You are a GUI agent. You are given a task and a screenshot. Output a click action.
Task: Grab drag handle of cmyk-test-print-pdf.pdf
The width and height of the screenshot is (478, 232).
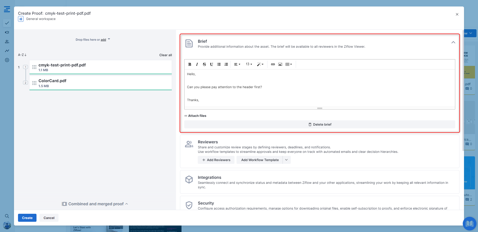tap(34, 67)
